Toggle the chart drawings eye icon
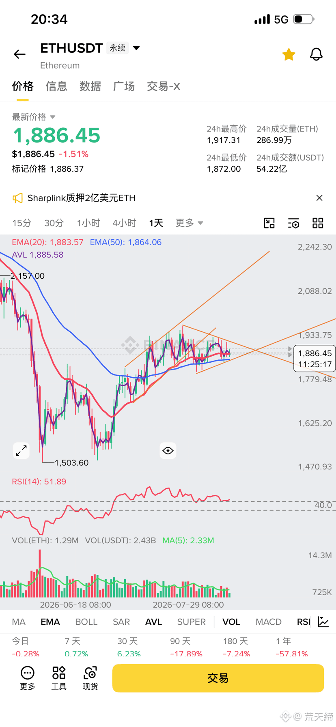 pos(168,450)
